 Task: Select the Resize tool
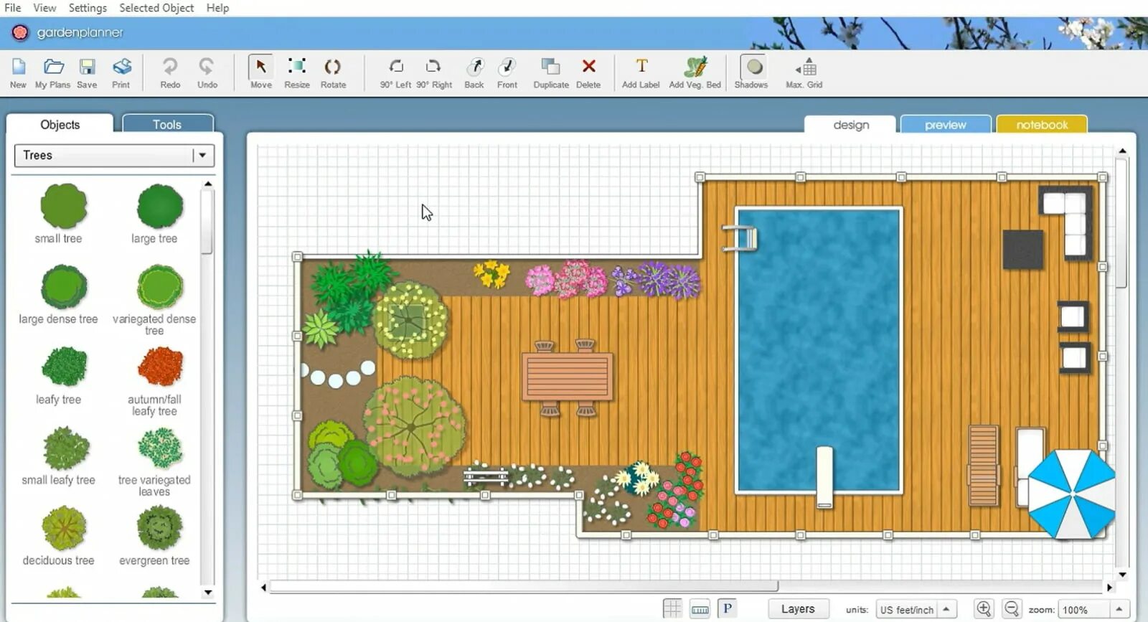point(297,67)
